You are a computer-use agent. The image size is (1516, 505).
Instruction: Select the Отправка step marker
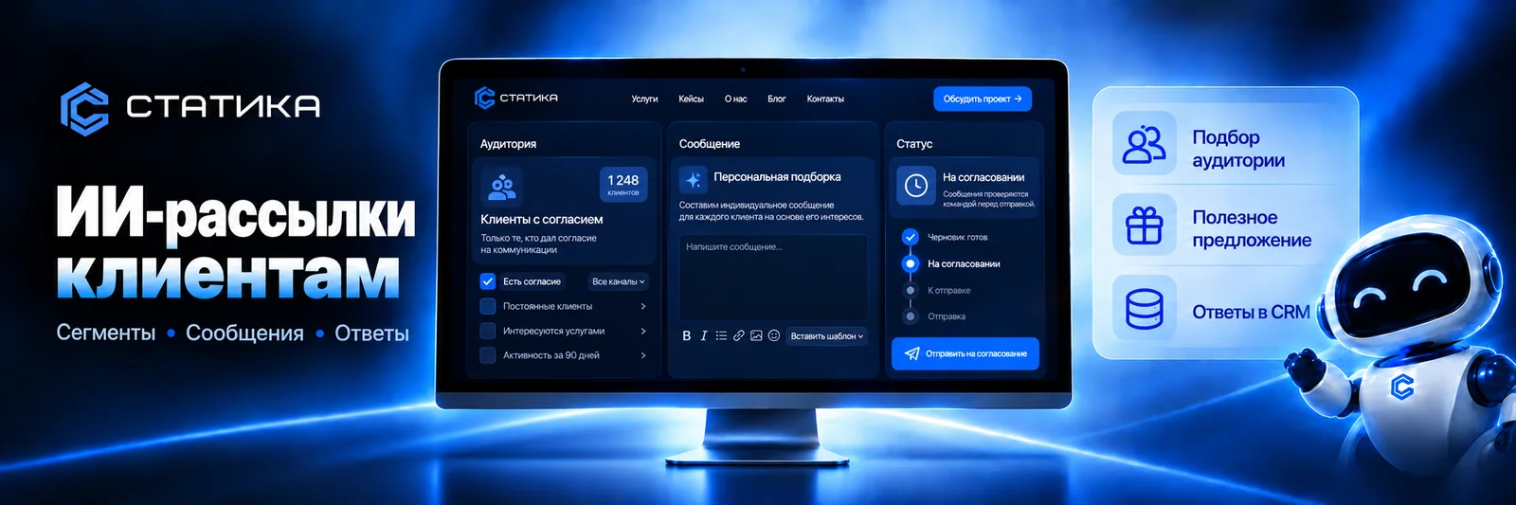click(x=911, y=316)
